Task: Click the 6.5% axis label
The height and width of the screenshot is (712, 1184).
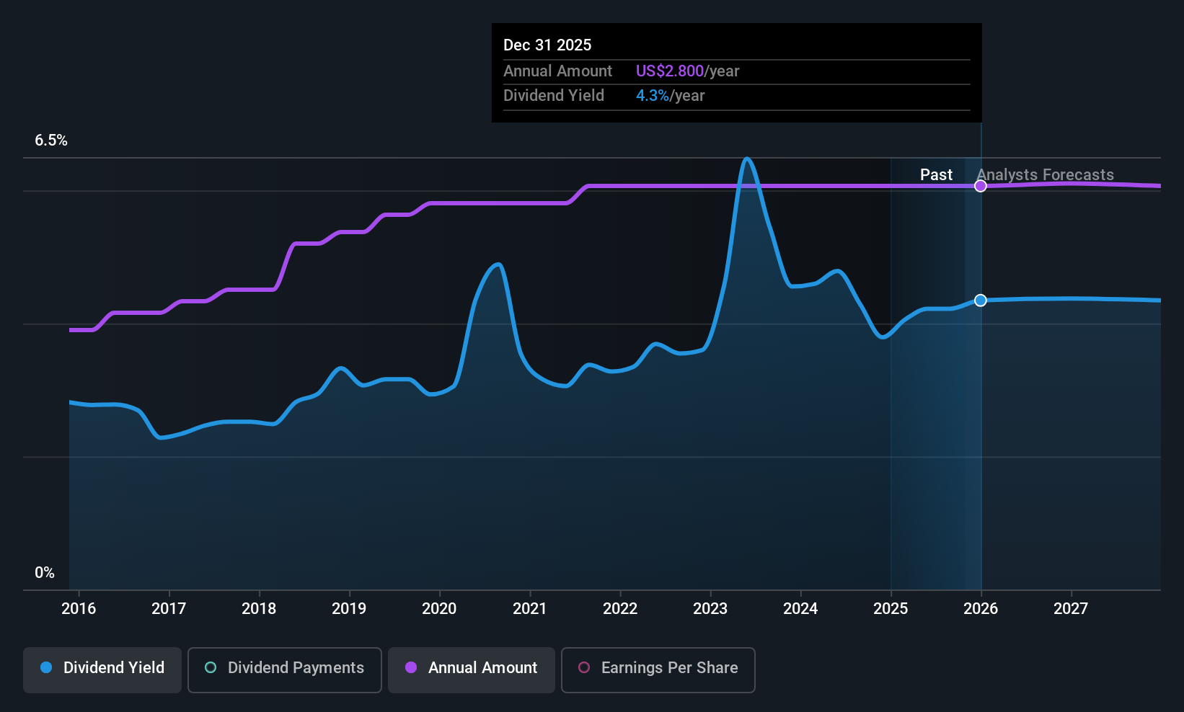Action: (51, 141)
